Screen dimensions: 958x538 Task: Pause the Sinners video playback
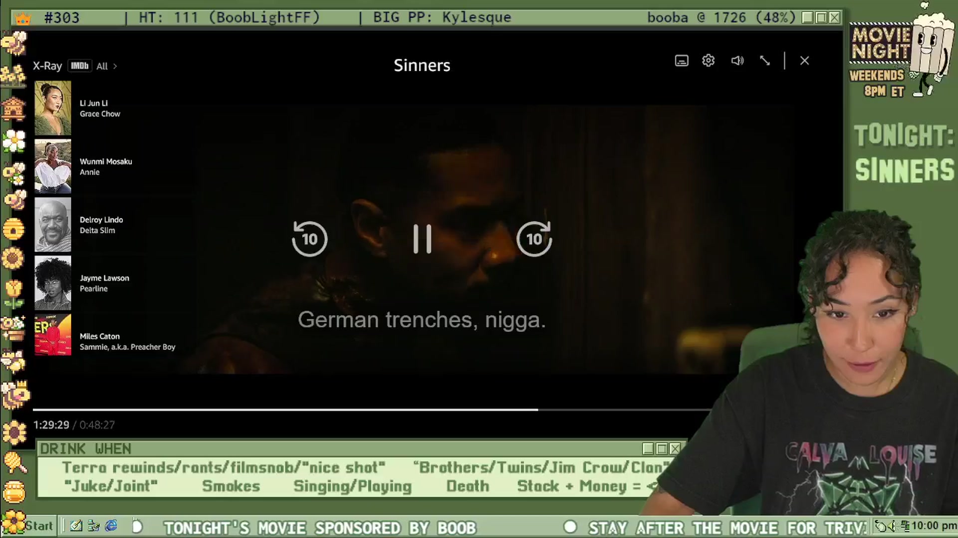tap(422, 239)
